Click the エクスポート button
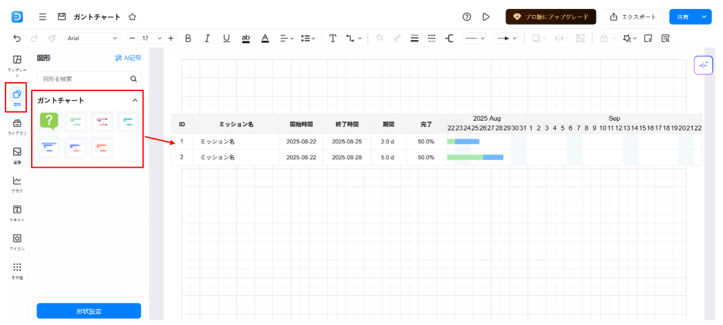The width and height of the screenshot is (723, 325). [633, 17]
